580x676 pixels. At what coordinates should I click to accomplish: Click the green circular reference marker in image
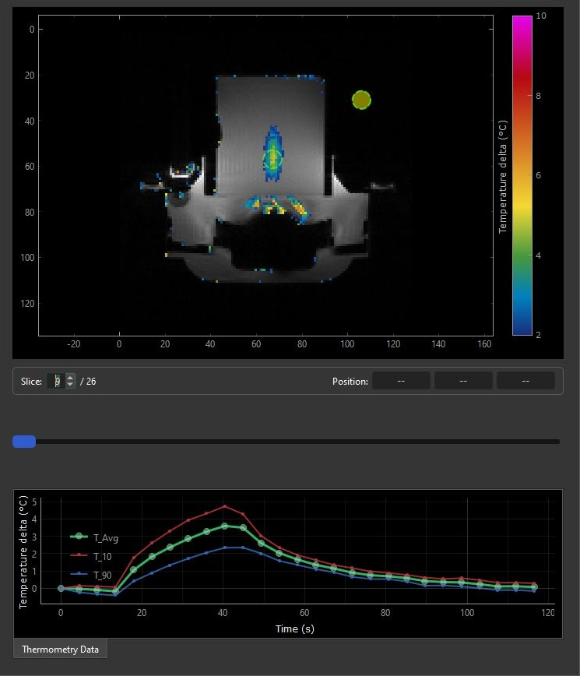pyautogui.click(x=361, y=100)
